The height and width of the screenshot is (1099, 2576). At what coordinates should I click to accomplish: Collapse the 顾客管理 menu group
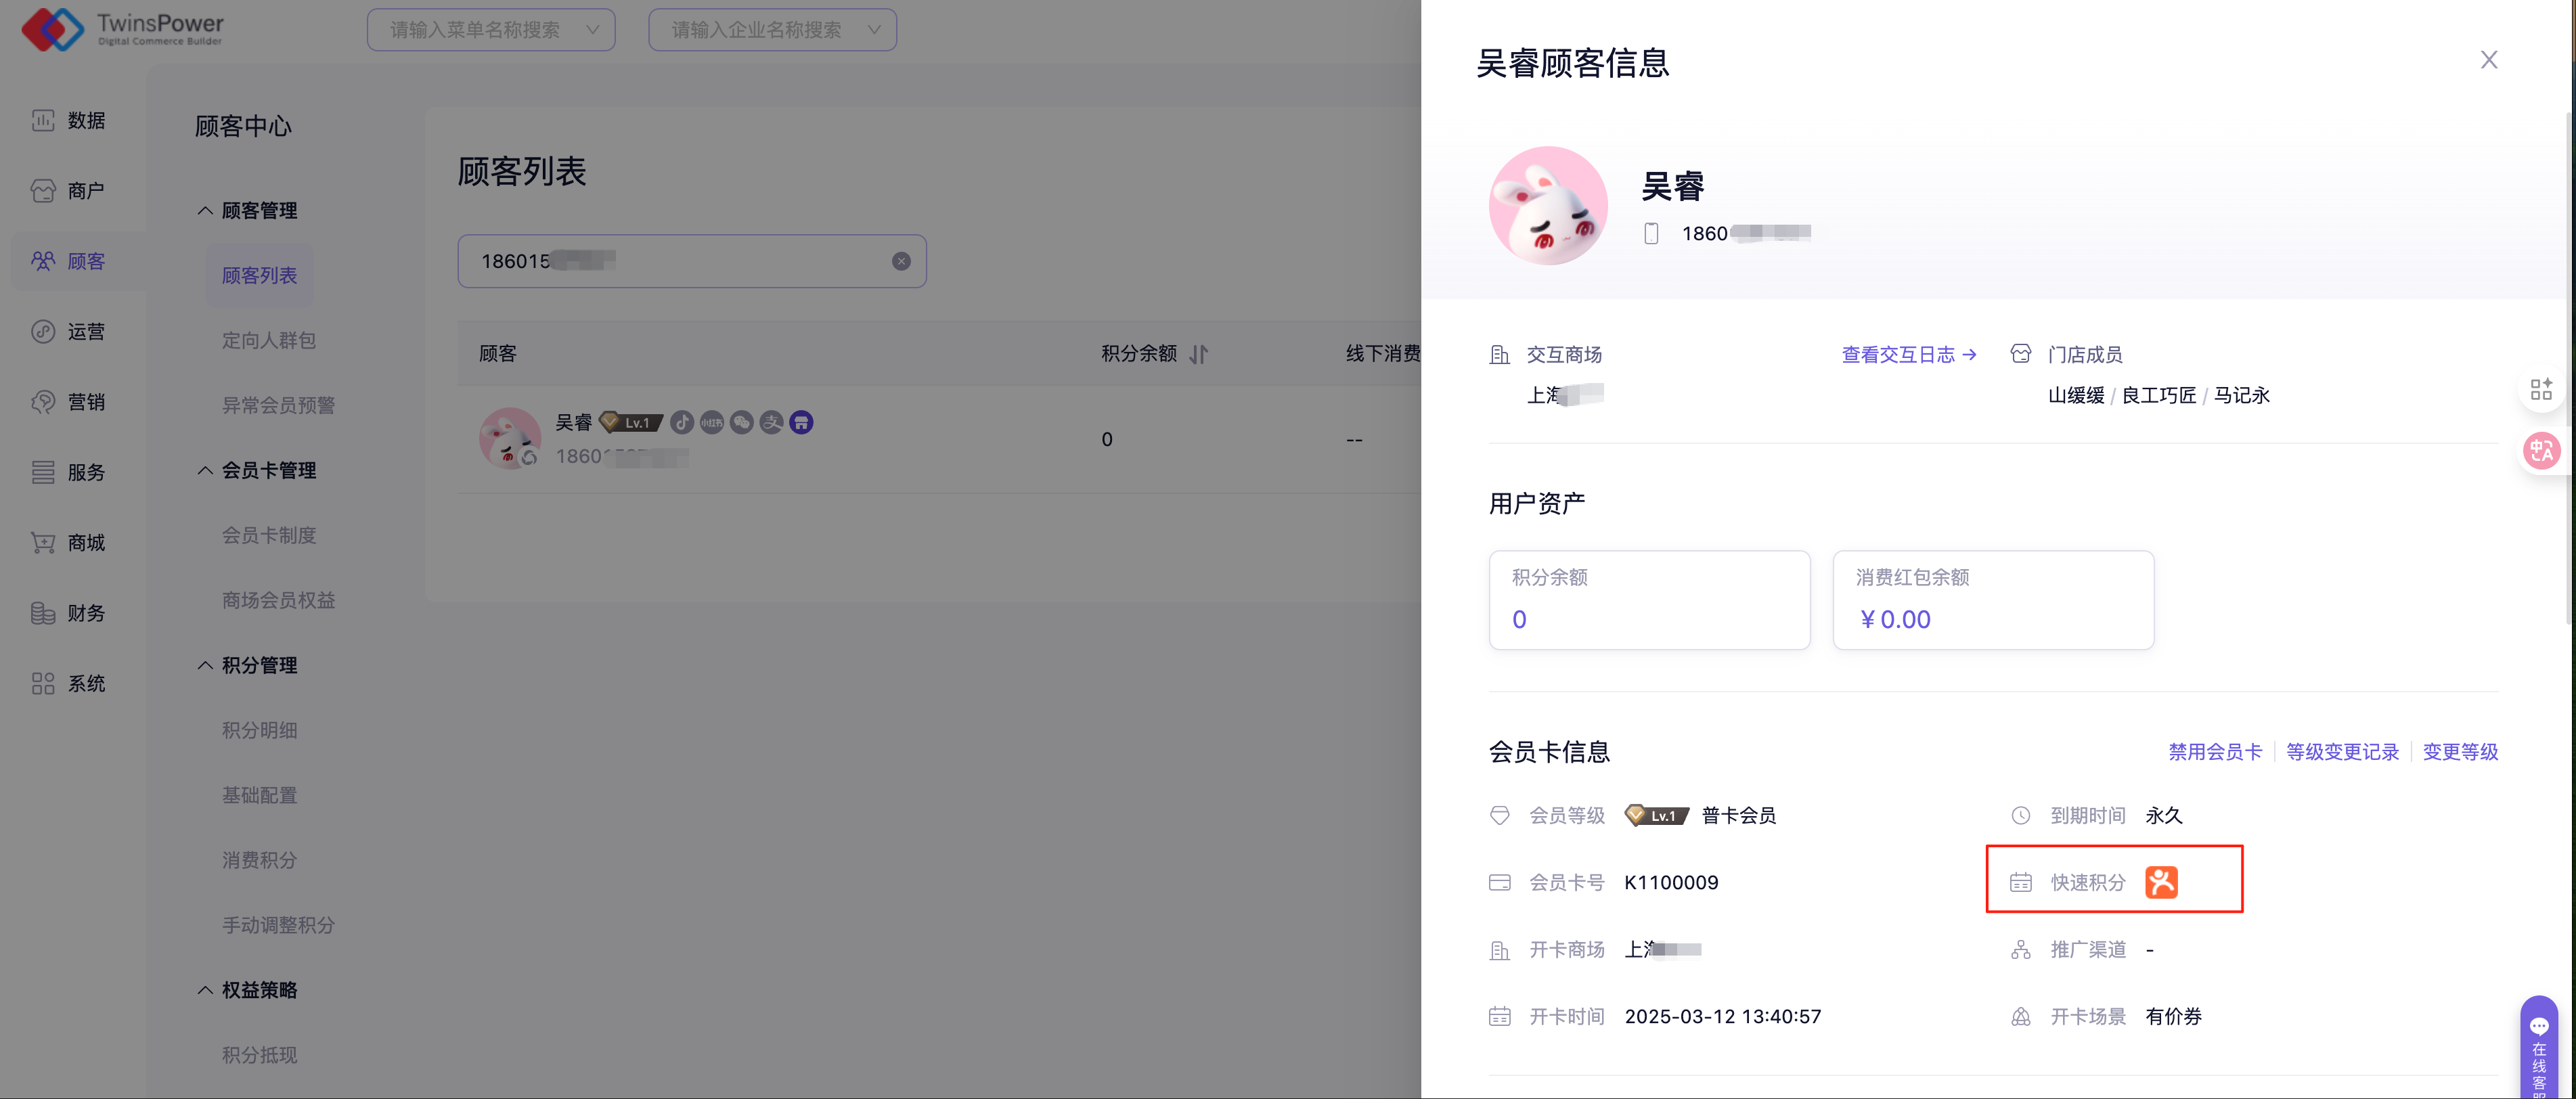(x=205, y=211)
